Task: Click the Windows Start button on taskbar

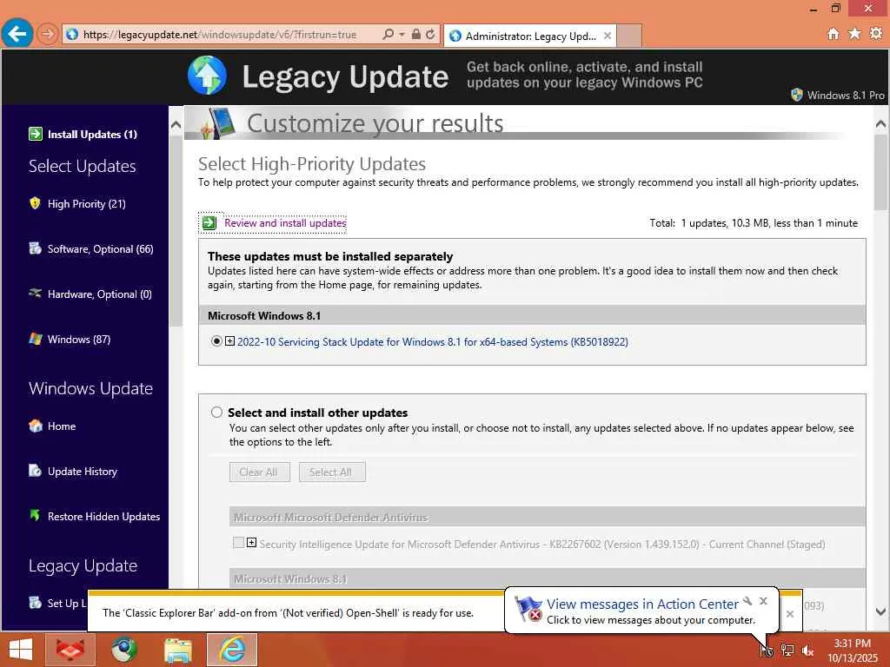Action: click(21, 650)
